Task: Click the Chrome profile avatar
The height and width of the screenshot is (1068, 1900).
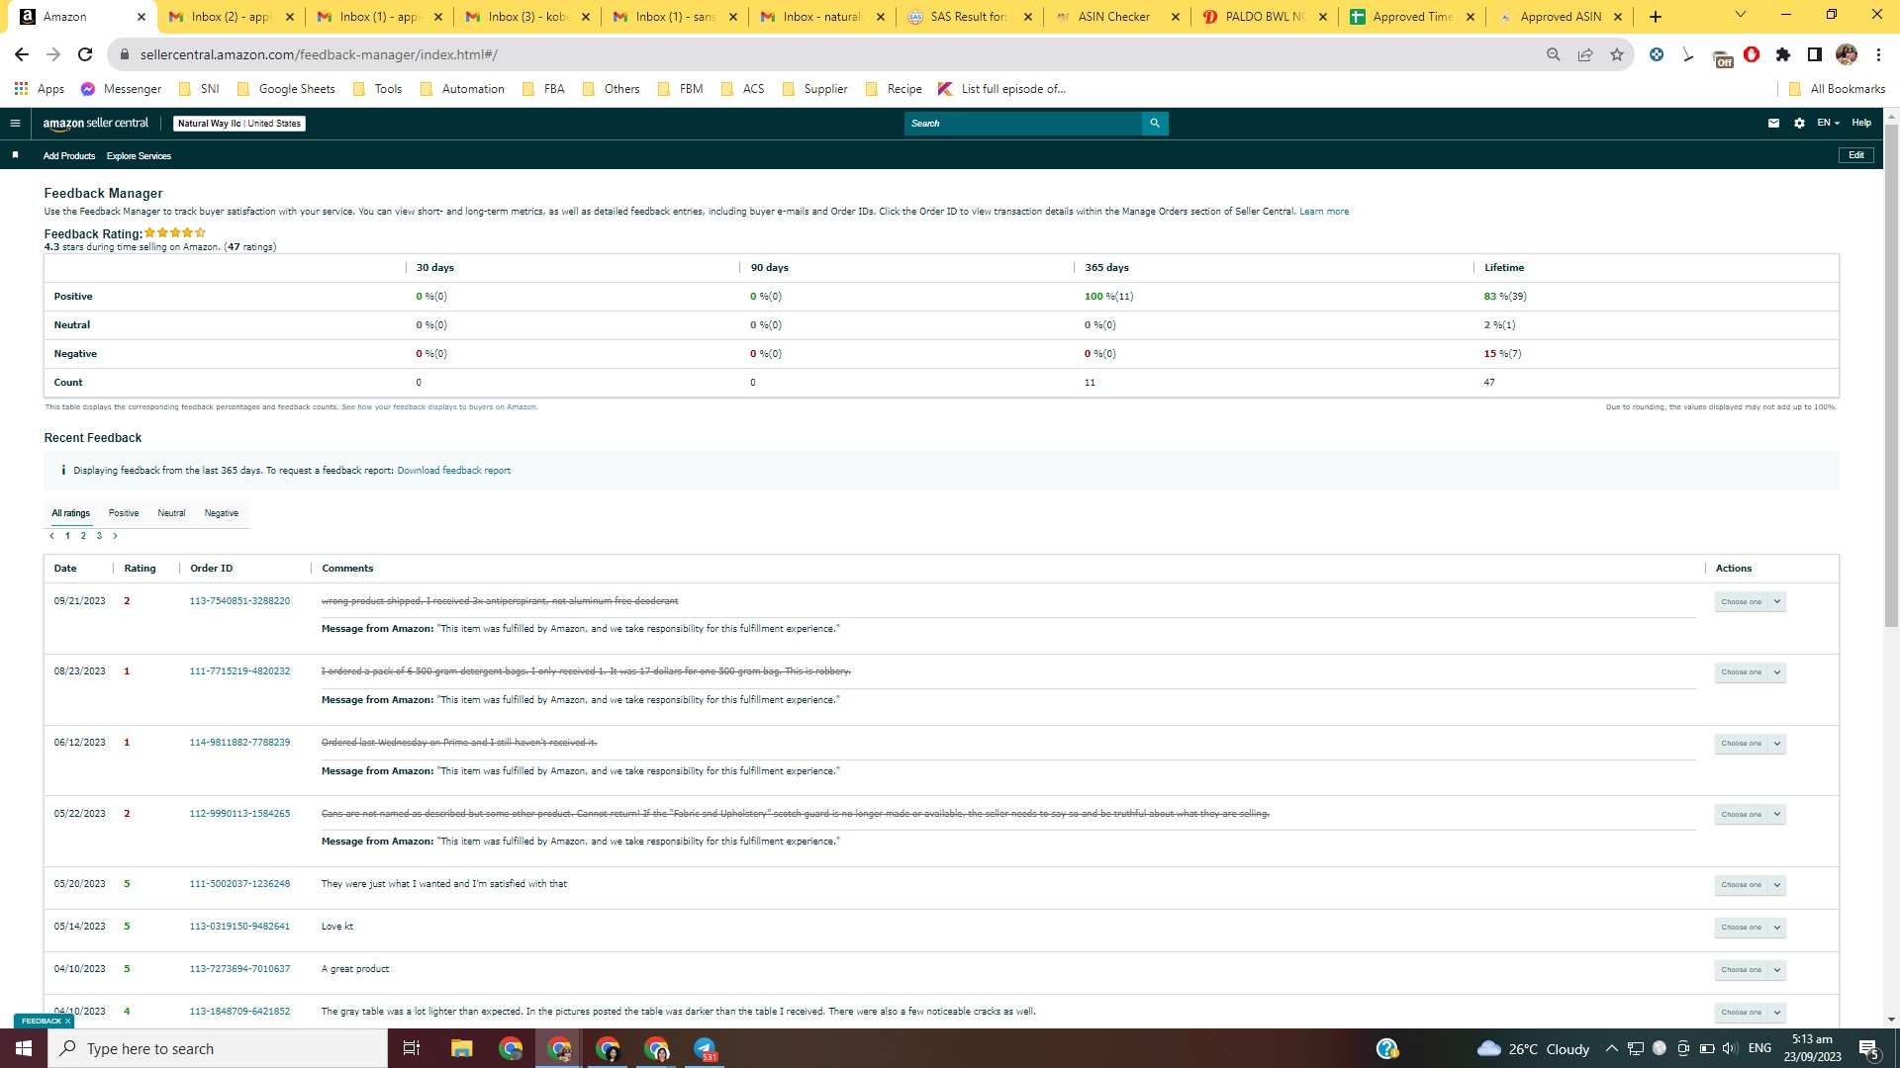Action: click(1847, 54)
